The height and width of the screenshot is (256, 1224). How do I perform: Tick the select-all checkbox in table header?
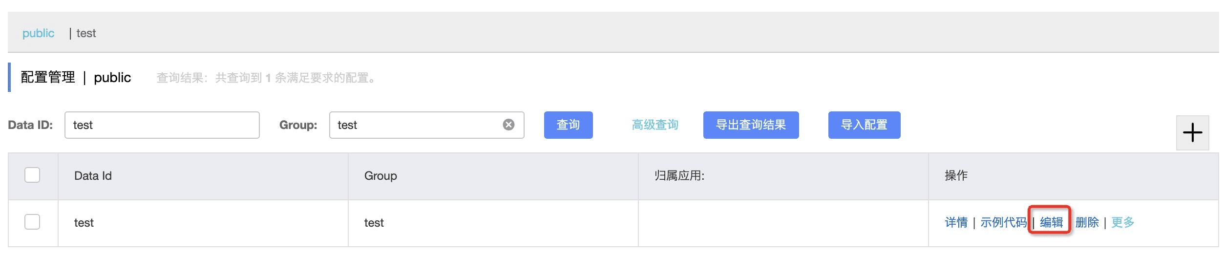(32, 175)
